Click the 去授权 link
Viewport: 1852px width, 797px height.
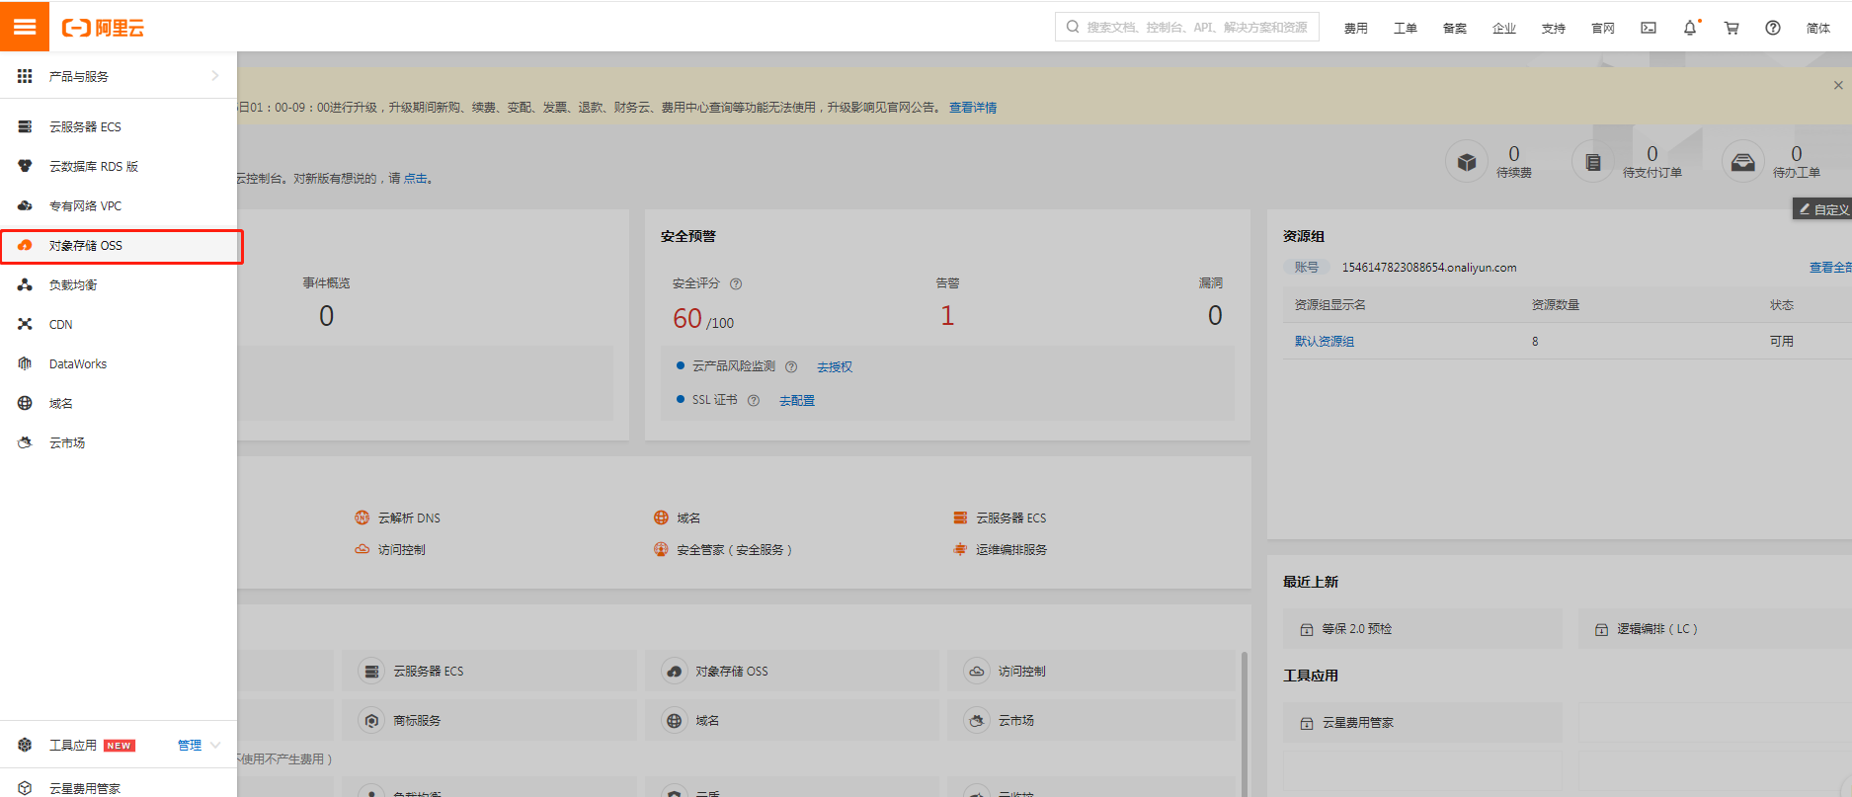835,367
